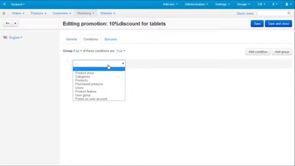This screenshot has width=295, height=166.
Task: Open the $ currency dropdown
Action: pos(275,4)
